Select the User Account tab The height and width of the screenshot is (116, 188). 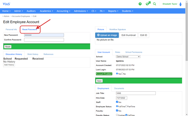[104, 52]
